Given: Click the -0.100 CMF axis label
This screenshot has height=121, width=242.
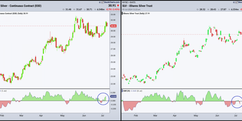Looking at the screenshot, I should tap(113, 105).
